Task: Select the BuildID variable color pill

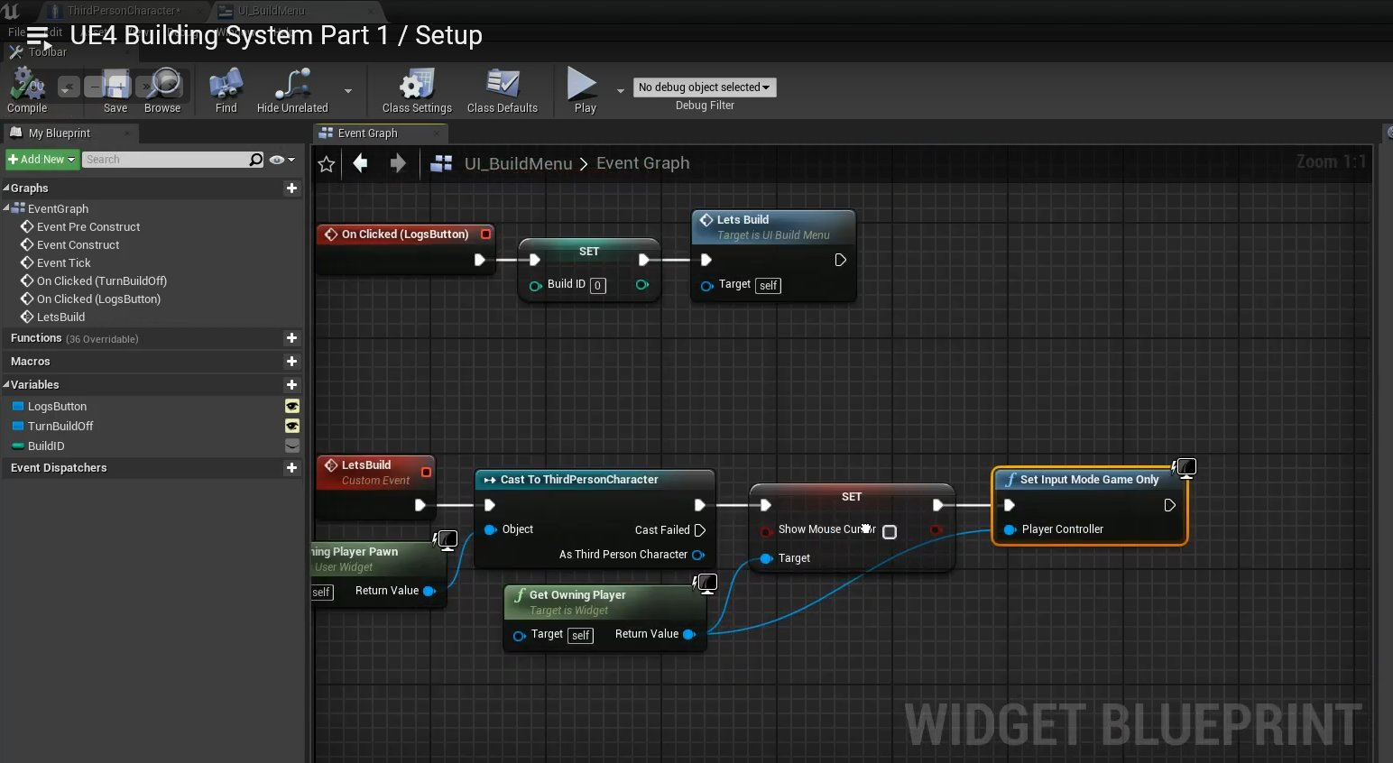Action: click(x=18, y=446)
